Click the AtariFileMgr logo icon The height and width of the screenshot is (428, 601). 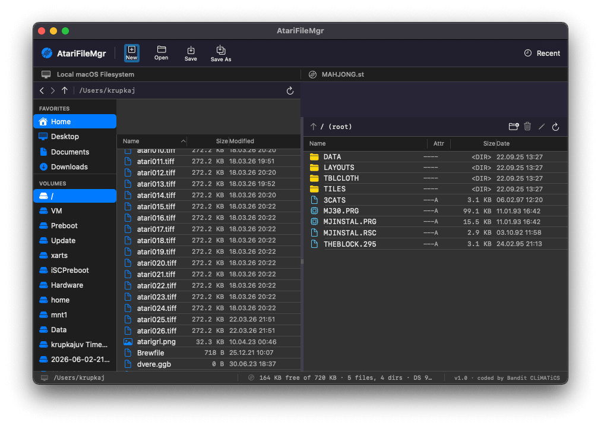pyautogui.click(x=47, y=53)
